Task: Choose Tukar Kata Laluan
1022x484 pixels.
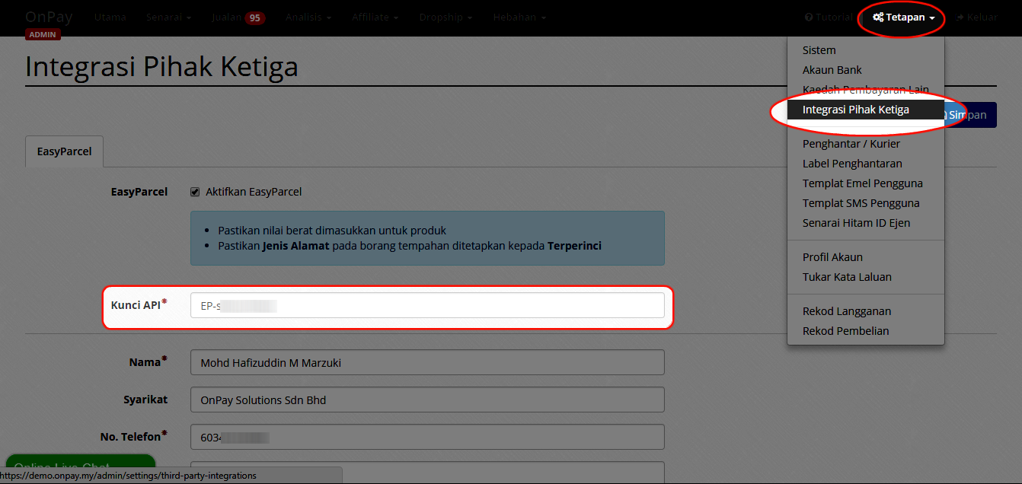Action: pos(866,277)
